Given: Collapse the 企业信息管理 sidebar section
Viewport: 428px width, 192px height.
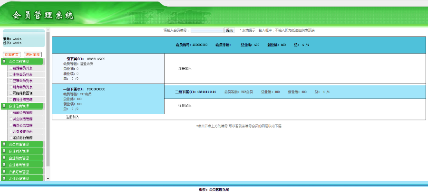Looking at the screenshot, I should click(22, 106).
